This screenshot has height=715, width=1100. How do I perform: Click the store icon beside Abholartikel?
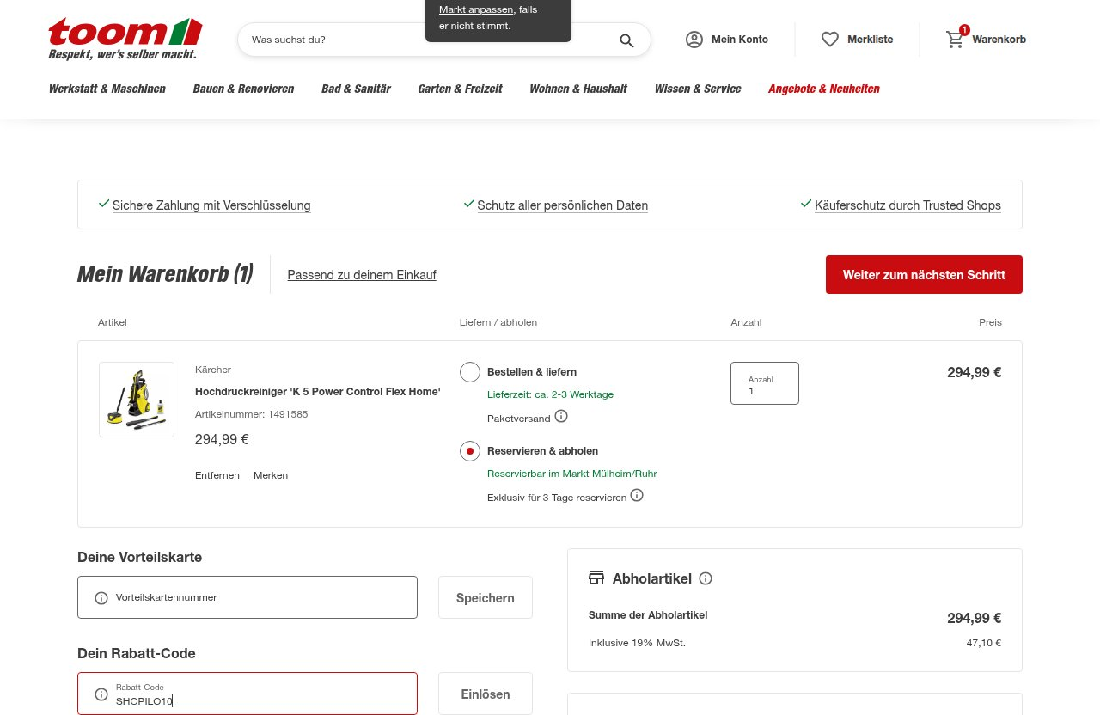tap(596, 577)
